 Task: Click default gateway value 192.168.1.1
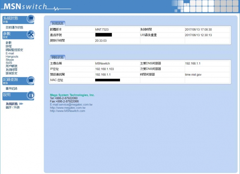(x=103, y=75)
